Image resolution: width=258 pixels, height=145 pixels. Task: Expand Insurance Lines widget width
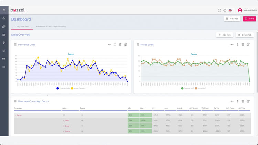109,45
